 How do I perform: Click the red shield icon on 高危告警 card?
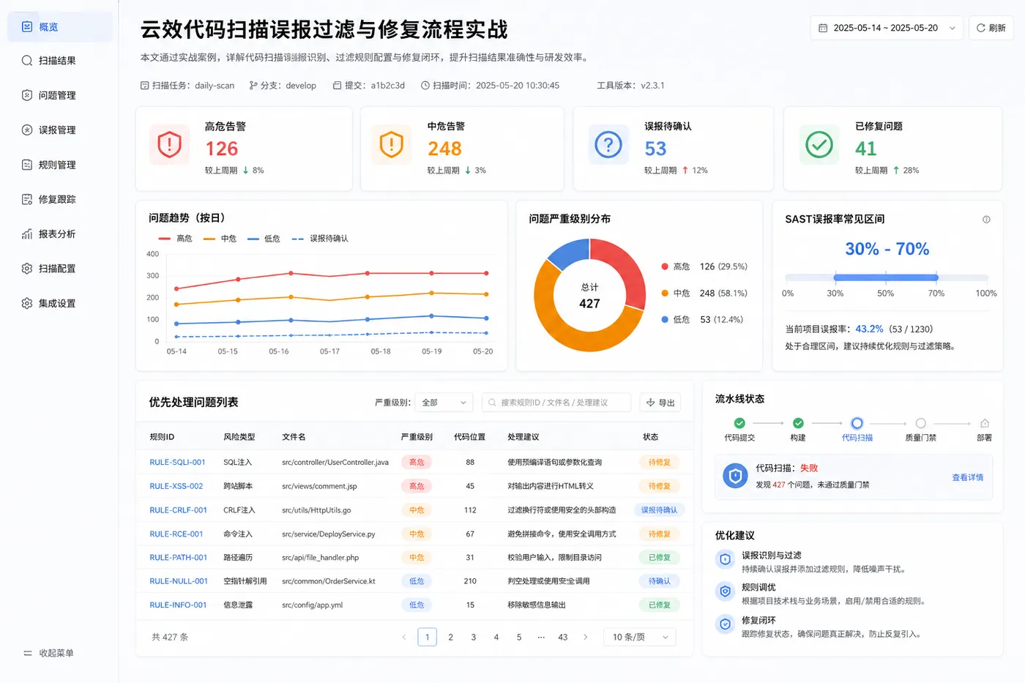169,144
